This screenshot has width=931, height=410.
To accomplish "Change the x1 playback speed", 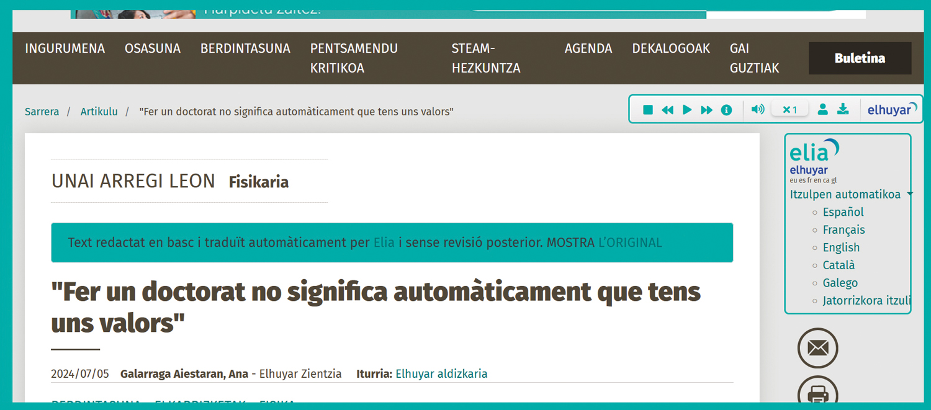I will click(x=789, y=110).
